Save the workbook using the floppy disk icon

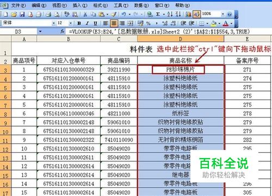click(x=22, y=14)
